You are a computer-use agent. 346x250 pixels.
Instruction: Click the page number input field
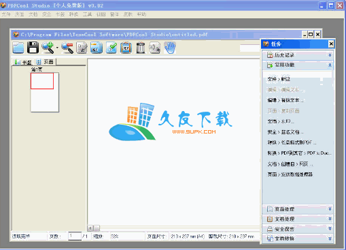tap(75, 236)
